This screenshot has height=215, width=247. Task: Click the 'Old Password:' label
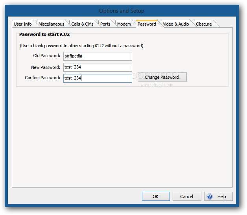[x=47, y=56]
